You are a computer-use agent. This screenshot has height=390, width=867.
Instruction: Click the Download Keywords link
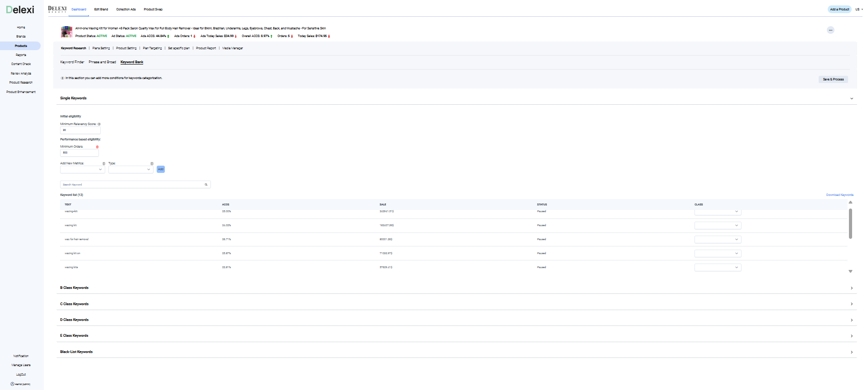(839, 195)
